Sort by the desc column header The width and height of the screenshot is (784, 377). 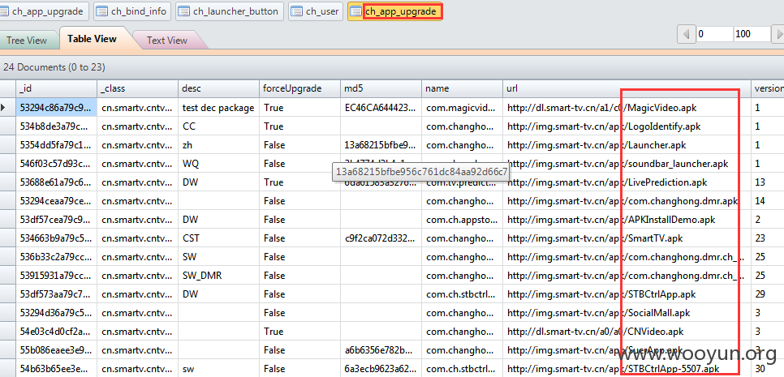[219, 88]
